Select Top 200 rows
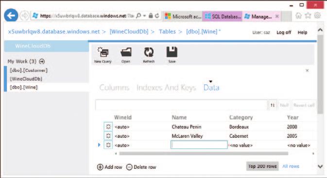Screen dimensions: 327x178 tap(262, 166)
